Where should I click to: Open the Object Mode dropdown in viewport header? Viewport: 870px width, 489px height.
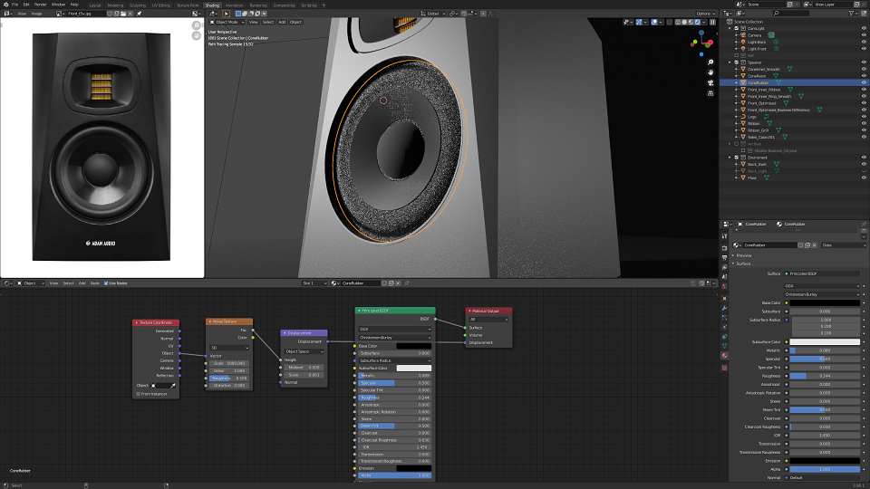(x=227, y=22)
